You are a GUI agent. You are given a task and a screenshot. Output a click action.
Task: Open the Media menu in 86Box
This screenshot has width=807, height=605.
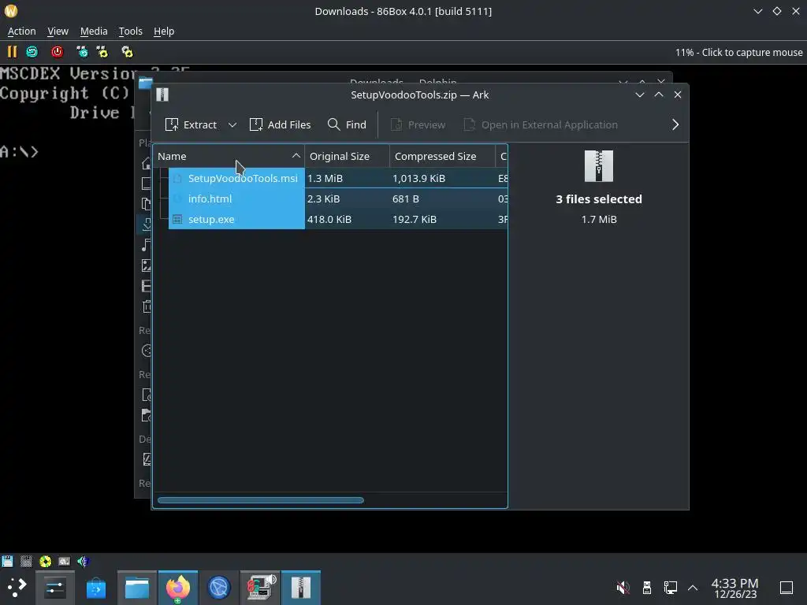94,32
